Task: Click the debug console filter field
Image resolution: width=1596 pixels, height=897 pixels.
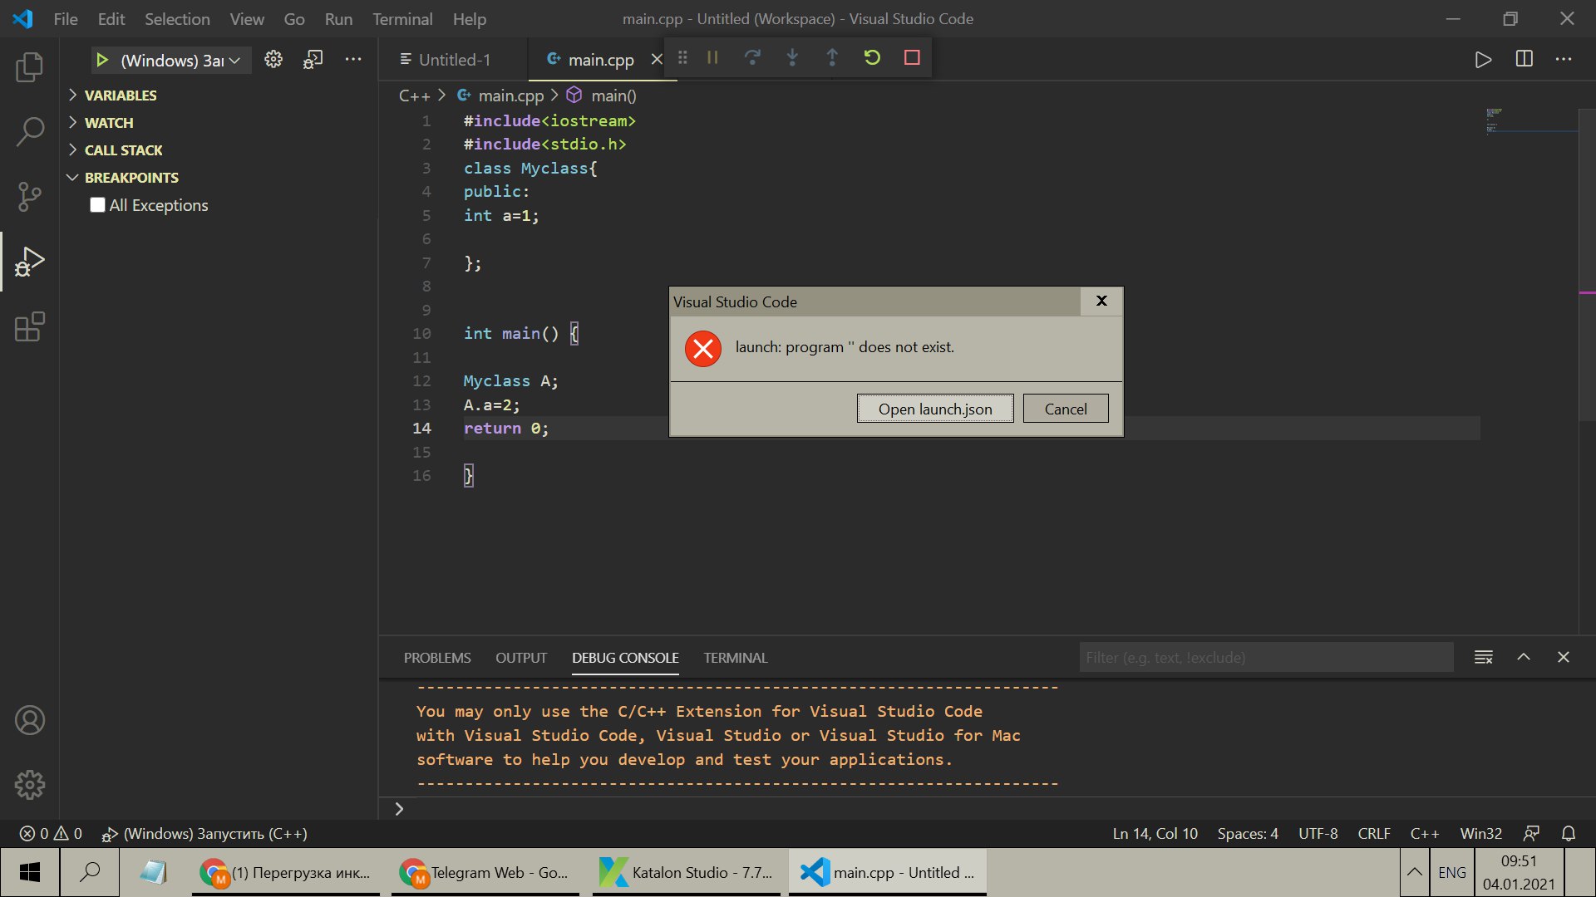Action: (1266, 658)
